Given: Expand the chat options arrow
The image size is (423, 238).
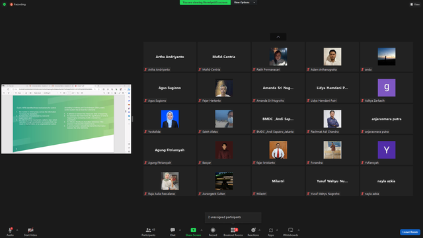Looking at the screenshot, I should pos(180,230).
